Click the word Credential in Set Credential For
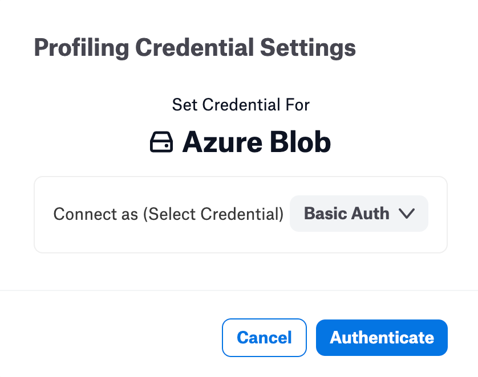This screenshot has width=478, height=377. (x=241, y=105)
